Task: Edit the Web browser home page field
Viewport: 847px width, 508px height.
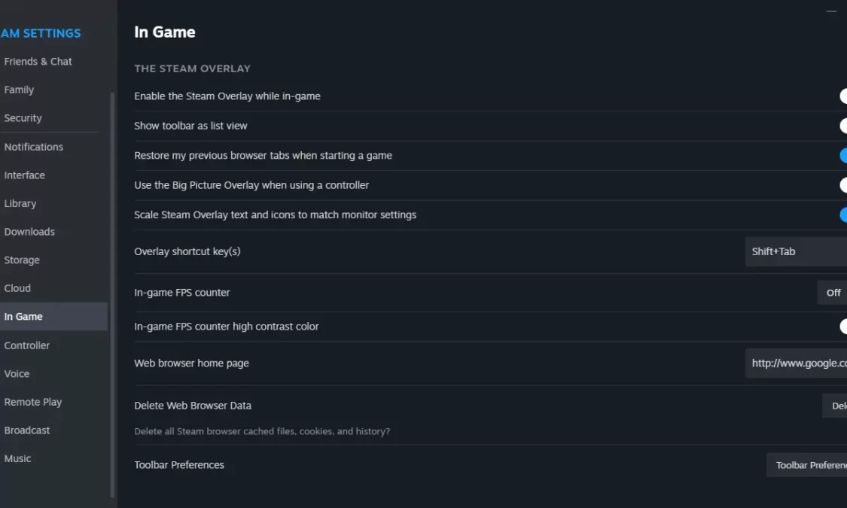Action: pos(796,364)
